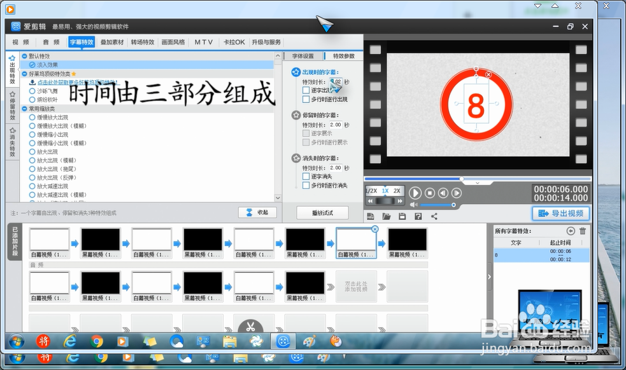Click the disappear duration 2.00 field
The width and height of the screenshot is (626, 370).
pos(336,168)
